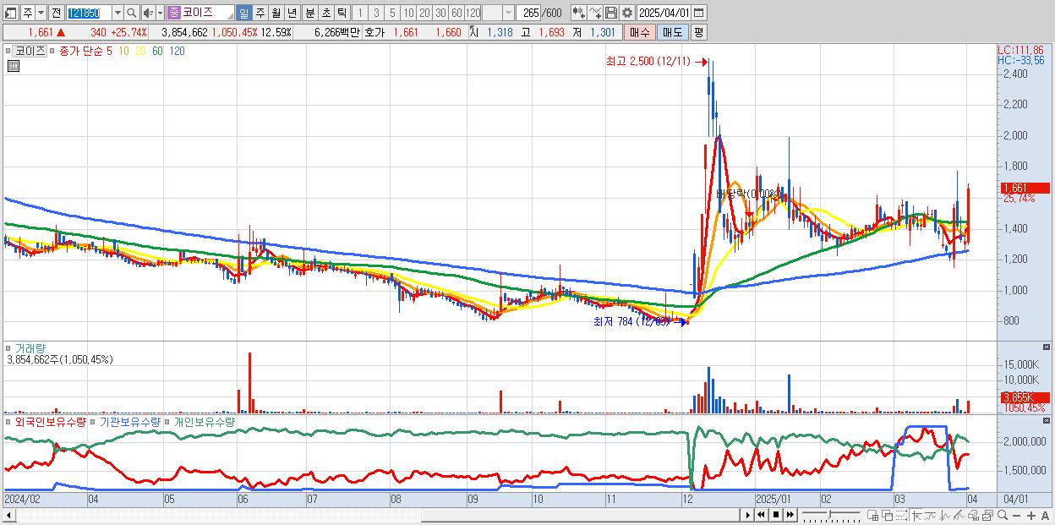Click the 증 margin badge icon
Screen dimensions: 1055x525
[173, 13]
